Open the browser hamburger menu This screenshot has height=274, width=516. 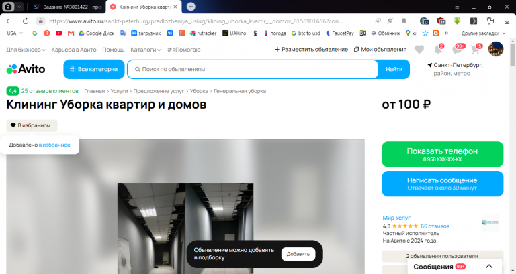pos(457,7)
